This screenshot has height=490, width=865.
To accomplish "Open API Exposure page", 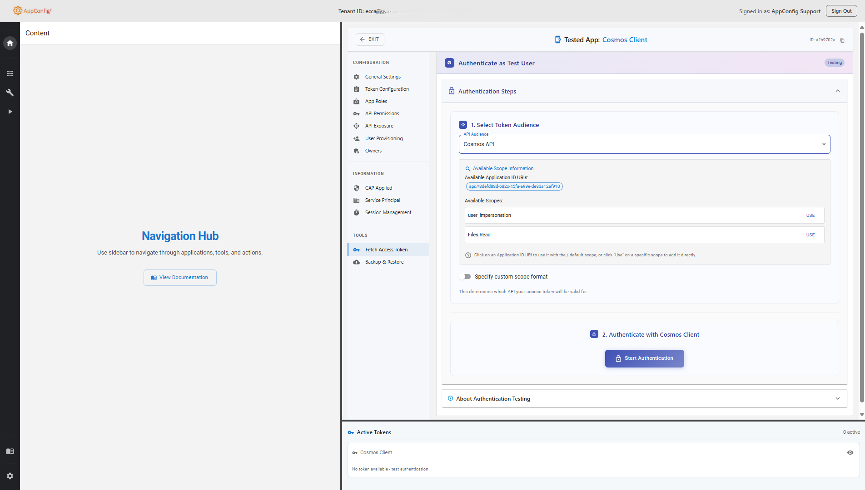I will point(379,126).
